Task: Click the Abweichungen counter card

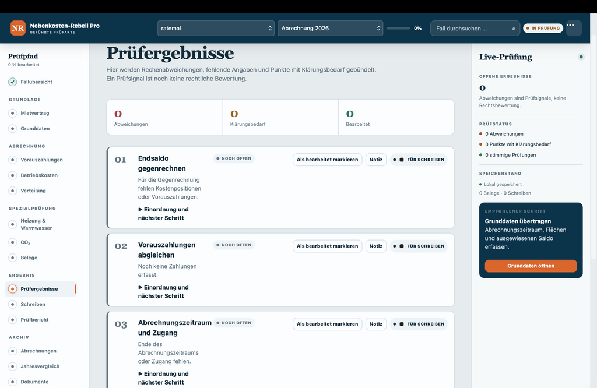Action: (x=164, y=117)
